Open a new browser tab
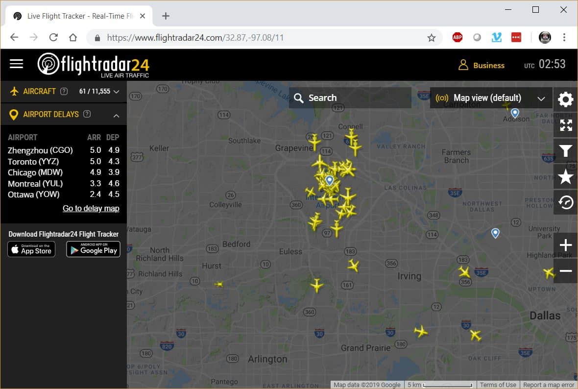This screenshot has height=389, width=578. tap(166, 16)
